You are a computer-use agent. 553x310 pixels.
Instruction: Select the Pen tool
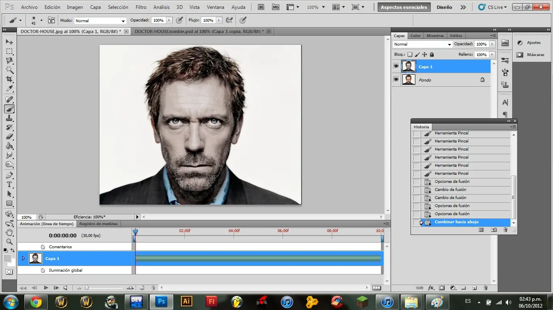pos(9,175)
